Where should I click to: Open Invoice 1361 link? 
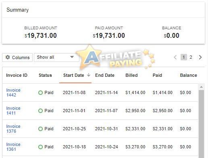(13, 147)
